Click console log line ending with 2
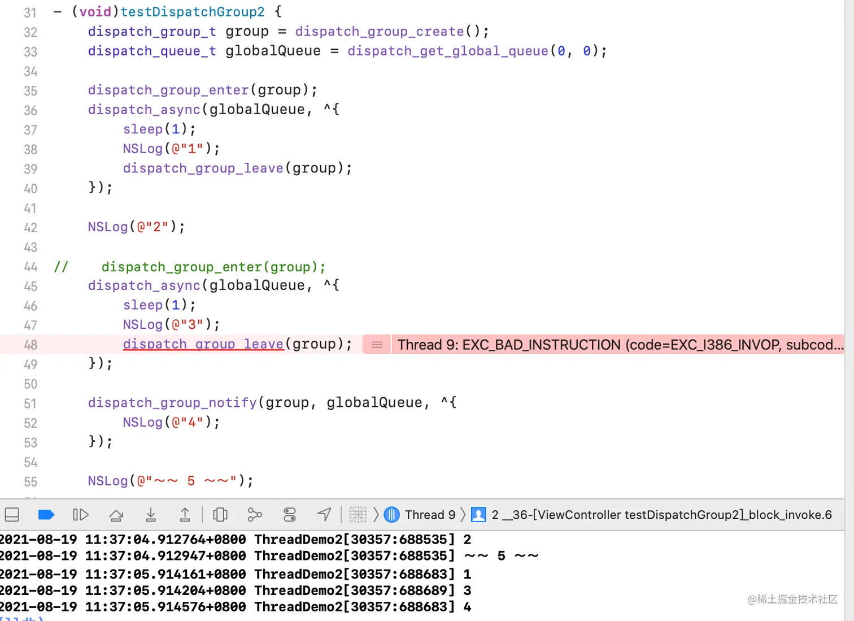The height and width of the screenshot is (621, 854). click(x=236, y=540)
